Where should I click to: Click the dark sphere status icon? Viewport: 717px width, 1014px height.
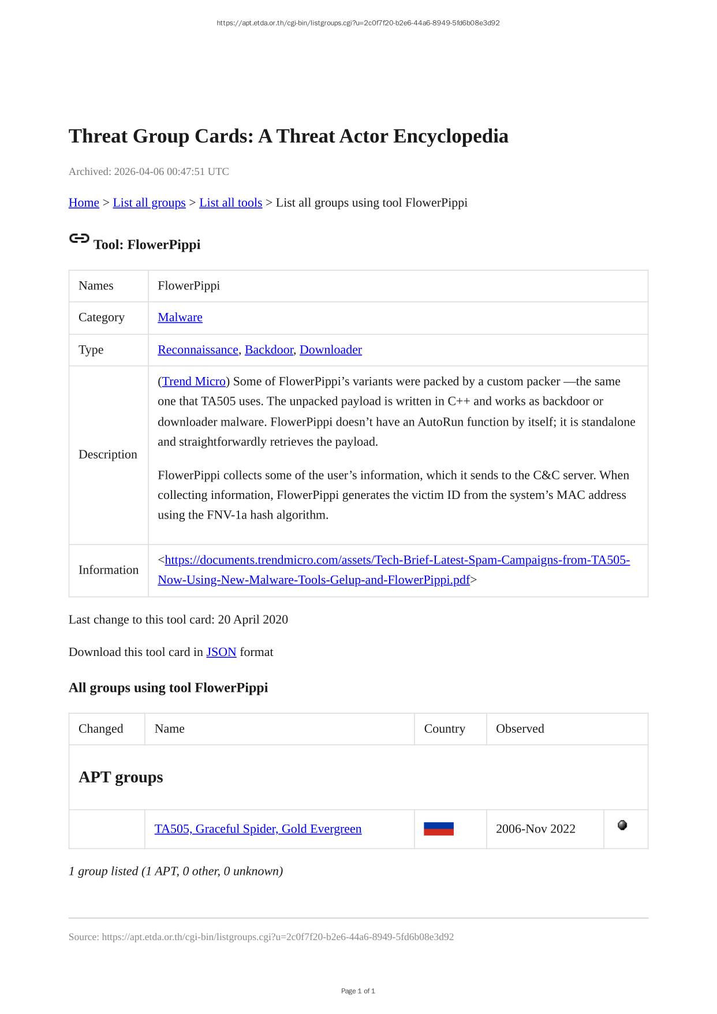pos(622,825)
